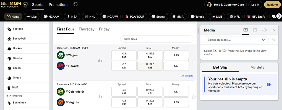Open the Game Lines market selector

pos(156,39)
